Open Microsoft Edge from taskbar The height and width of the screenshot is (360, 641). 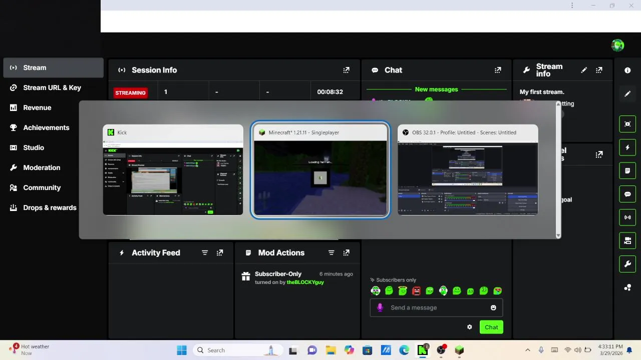404,350
